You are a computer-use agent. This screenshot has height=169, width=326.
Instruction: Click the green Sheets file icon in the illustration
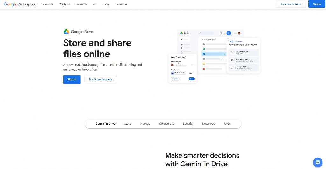click(x=204, y=49)
